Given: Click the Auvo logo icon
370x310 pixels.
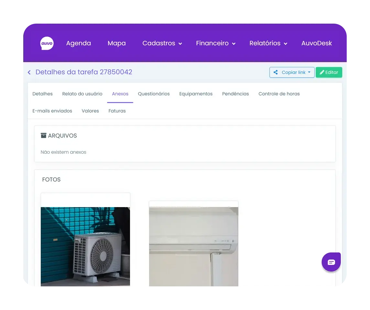Looking at the screenshot, I should tap(47, 43).
